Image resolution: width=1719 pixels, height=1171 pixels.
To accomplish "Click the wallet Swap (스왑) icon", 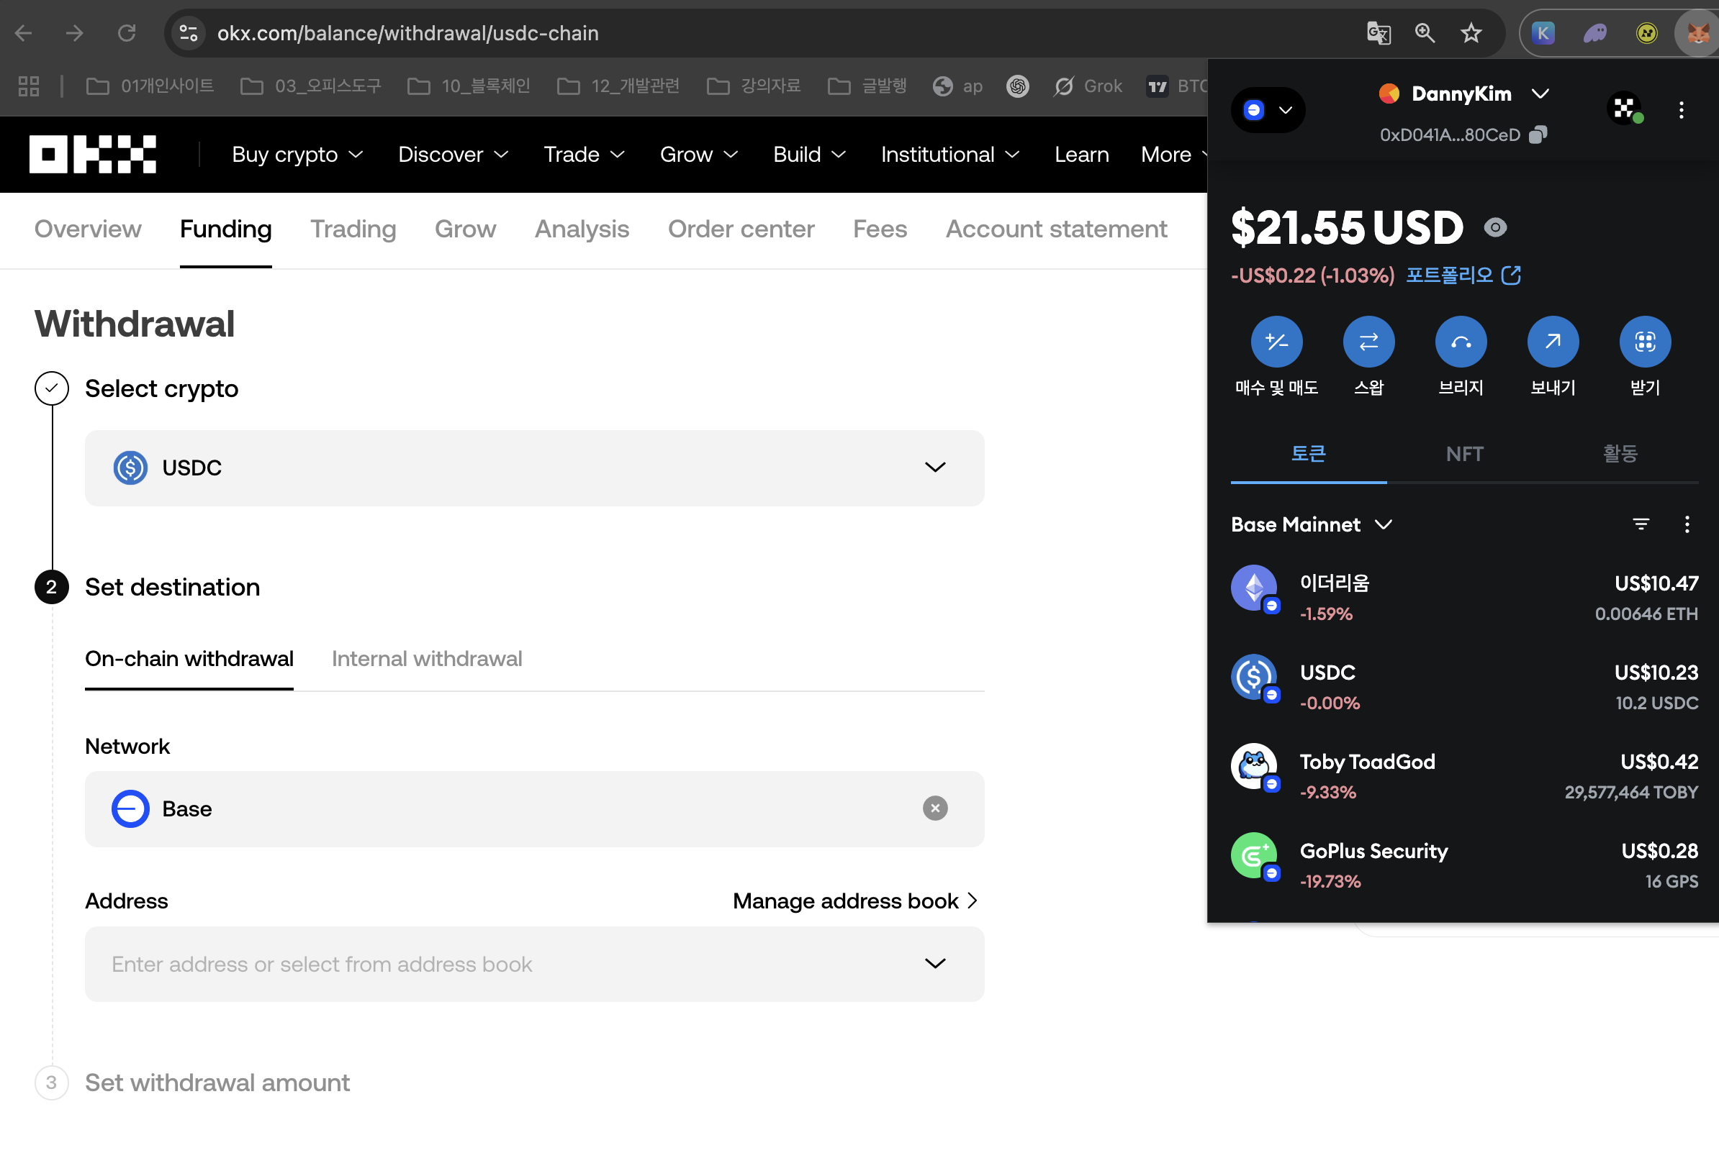I will (1368, 342).
